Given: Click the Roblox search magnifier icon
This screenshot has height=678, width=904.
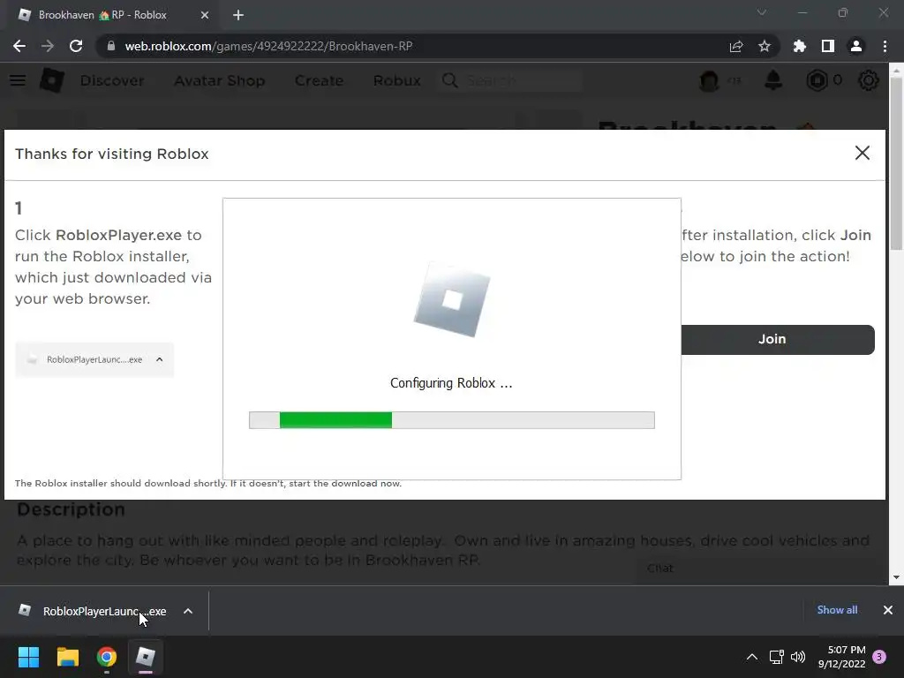Looking at the screenshot, I should tap(449, 80).
